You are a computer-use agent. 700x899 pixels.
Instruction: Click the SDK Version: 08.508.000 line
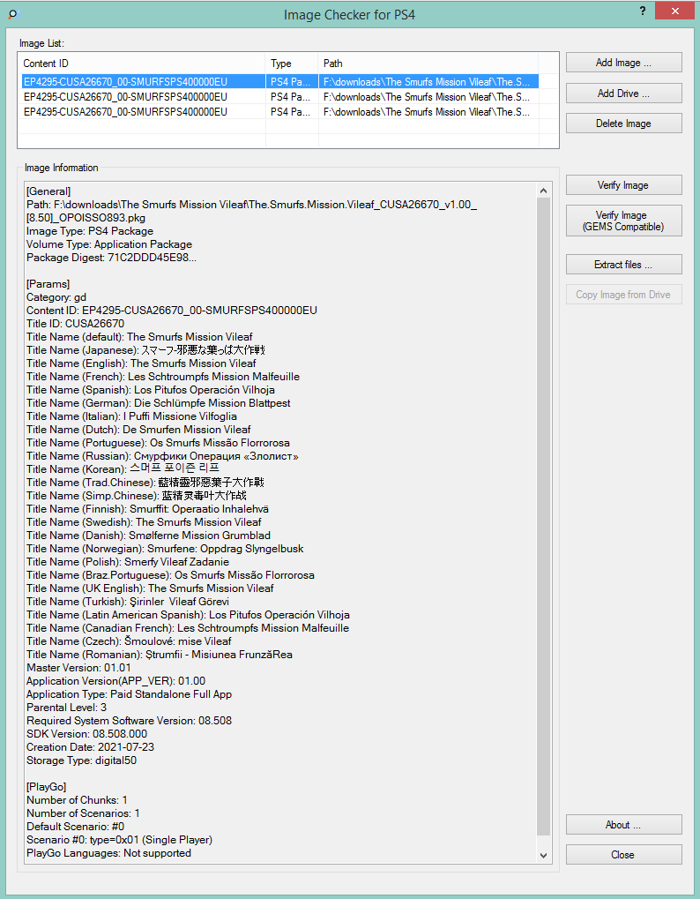[x=86, y=732]
